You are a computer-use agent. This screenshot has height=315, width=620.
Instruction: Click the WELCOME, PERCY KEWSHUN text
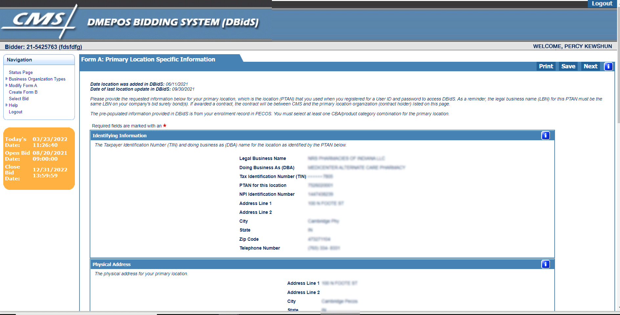coord(572,46)
